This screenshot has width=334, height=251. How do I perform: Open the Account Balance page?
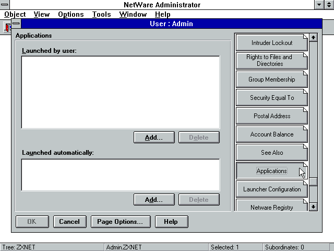click(272, 134)
